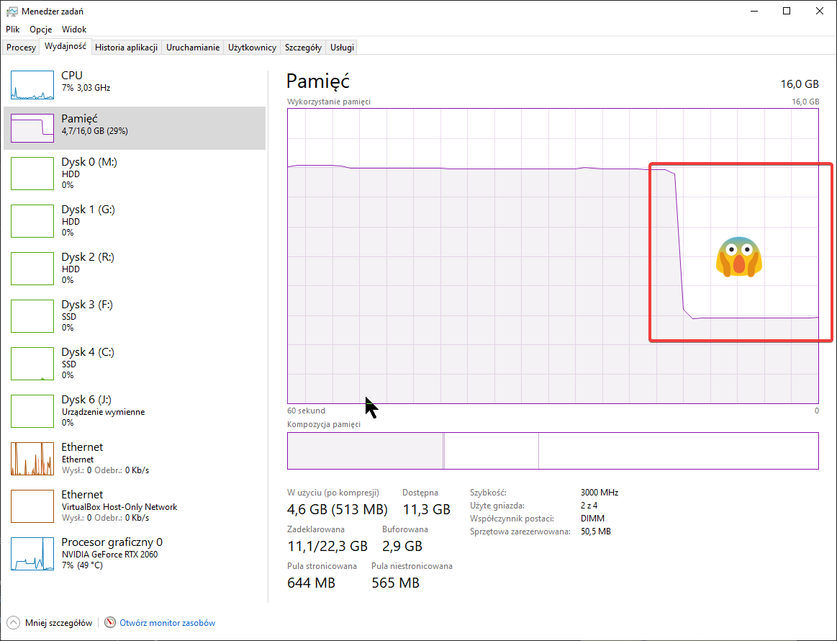Screen dimensions: 837x641
Task: Select the first Ethernet network graph
Action: tap(32, 459)
